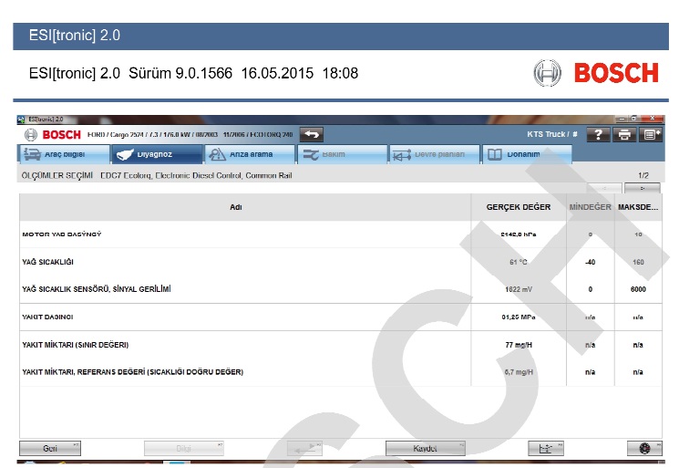Open the Bakım tab
Image resolution: width=679 pixels, height=468 pixels.
point(342,154)
